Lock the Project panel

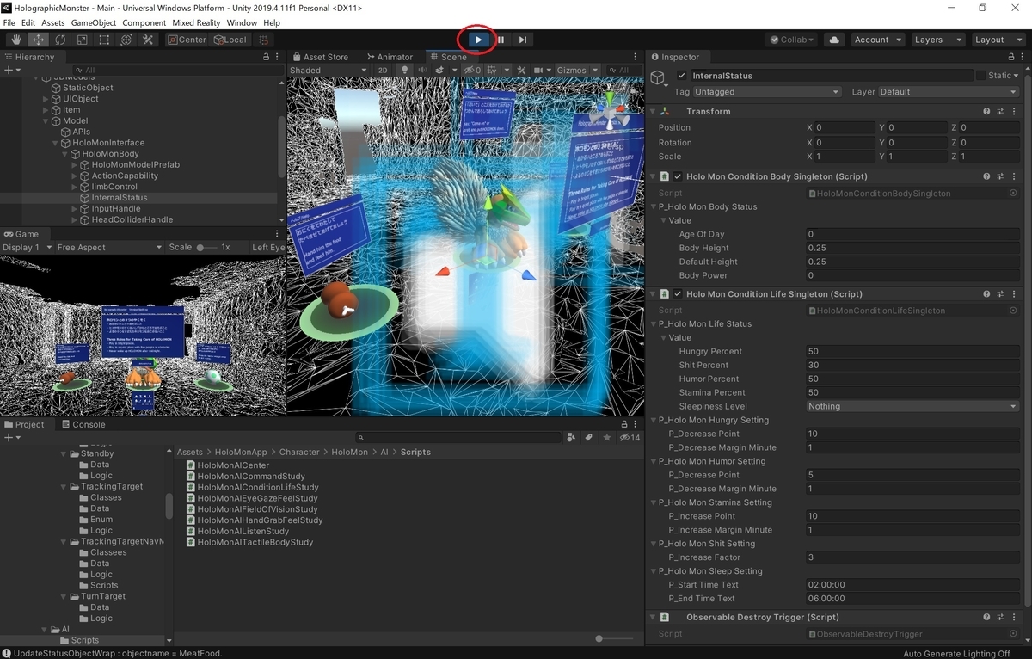click(625, 424)
